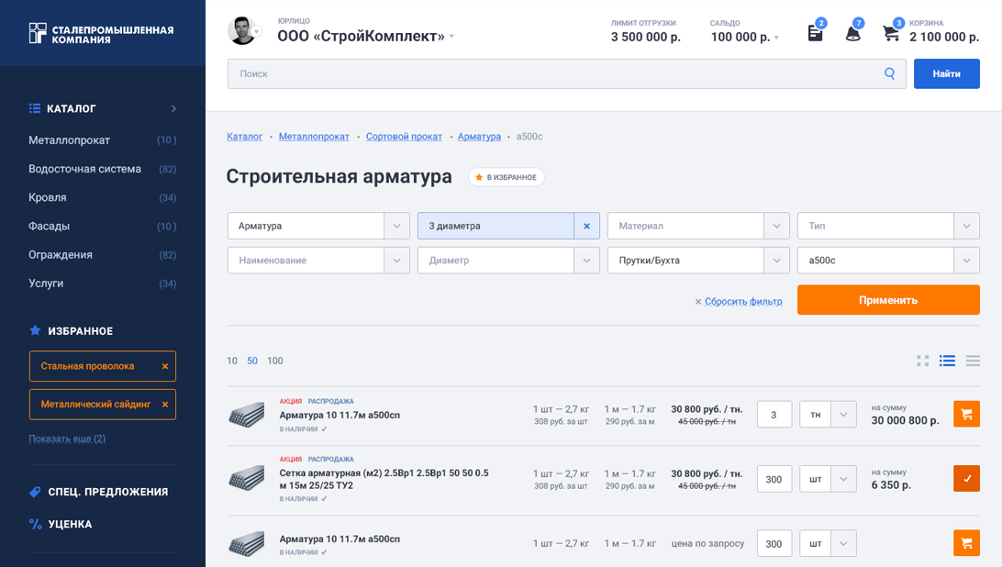The height and width of the screenshot is (567, 1002).
Task: Clear the 3 диаметра filter
Action: 586,226
